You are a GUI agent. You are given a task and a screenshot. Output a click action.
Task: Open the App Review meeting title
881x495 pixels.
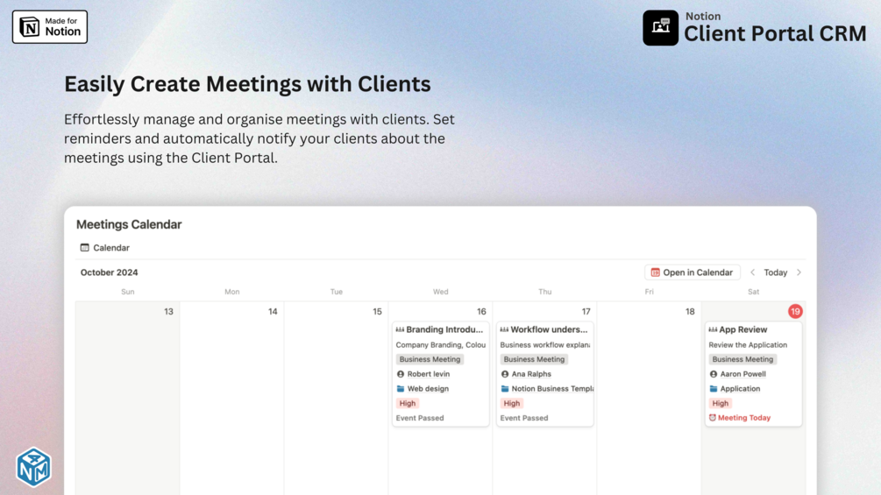742,330
